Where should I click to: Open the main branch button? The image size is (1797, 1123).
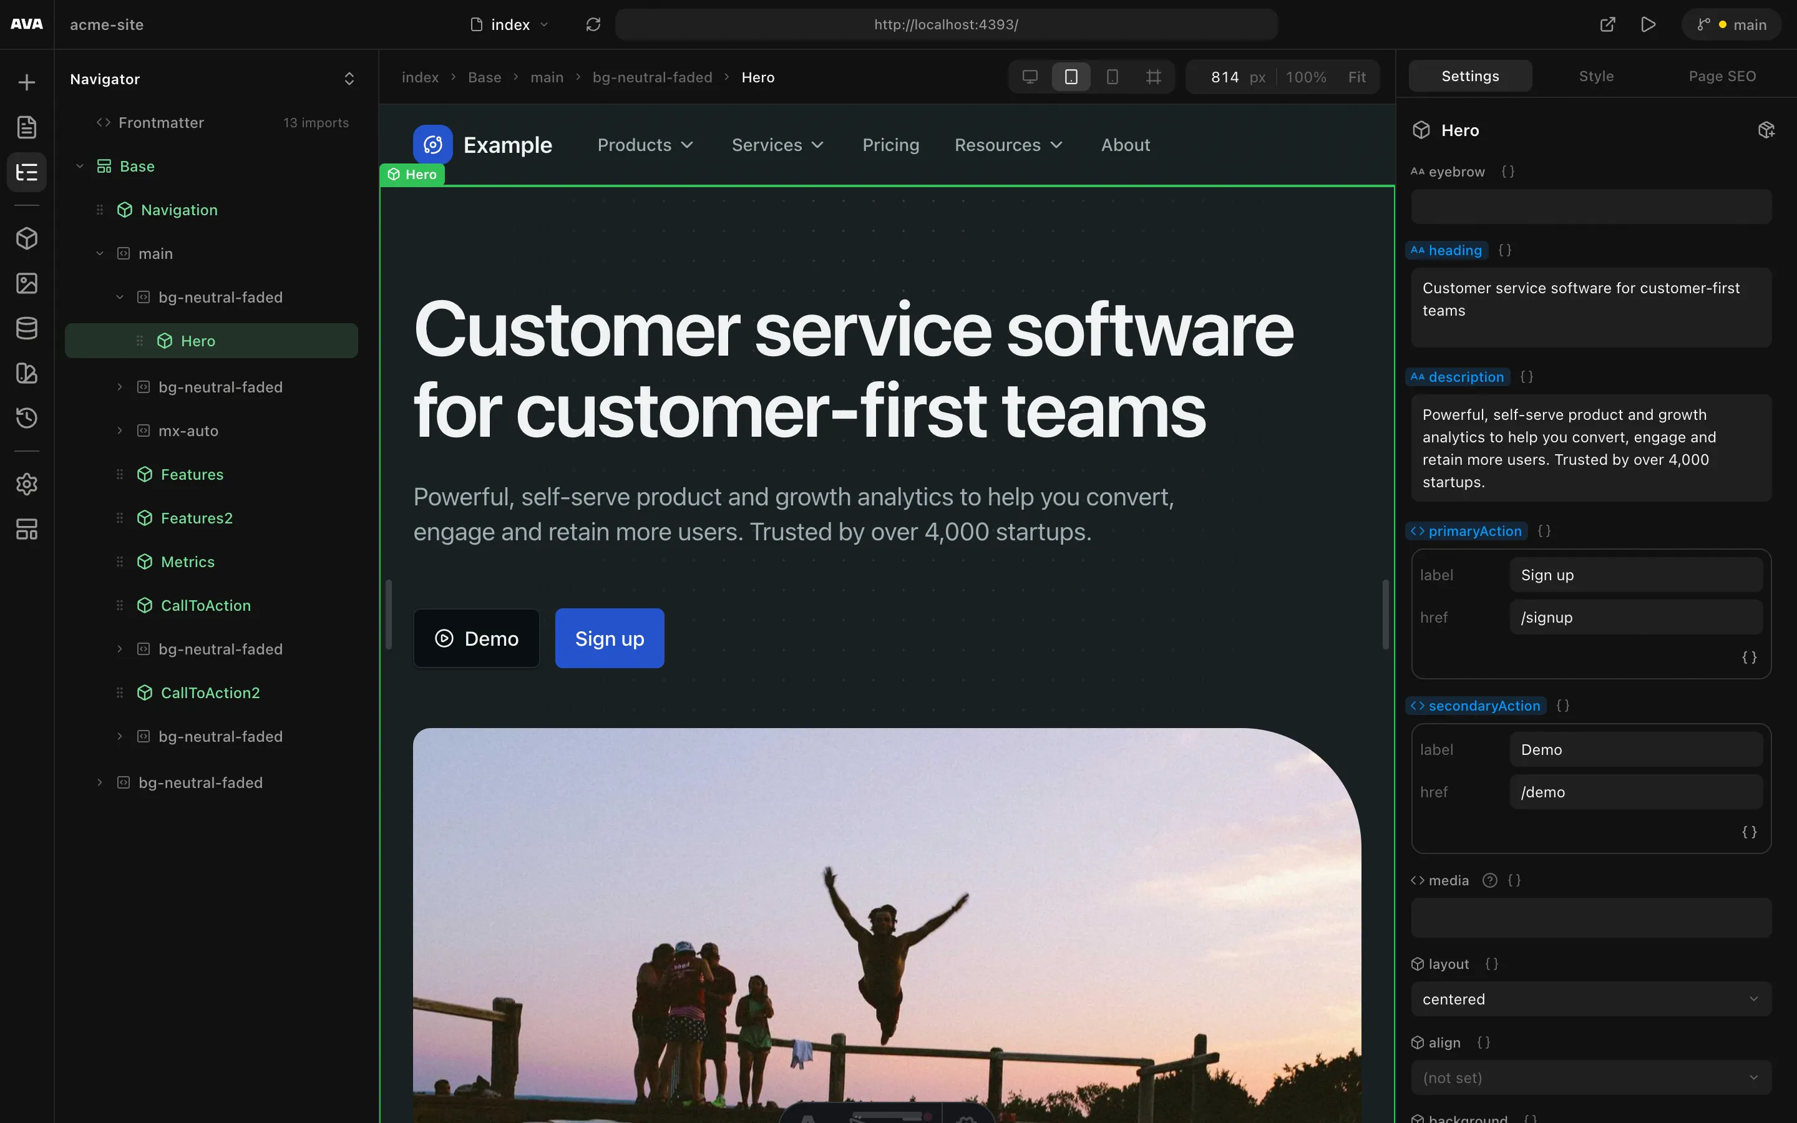pos(1731,24)
